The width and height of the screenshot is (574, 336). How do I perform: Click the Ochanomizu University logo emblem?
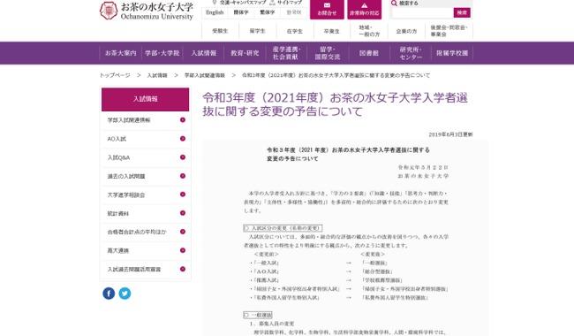point(109,11)
